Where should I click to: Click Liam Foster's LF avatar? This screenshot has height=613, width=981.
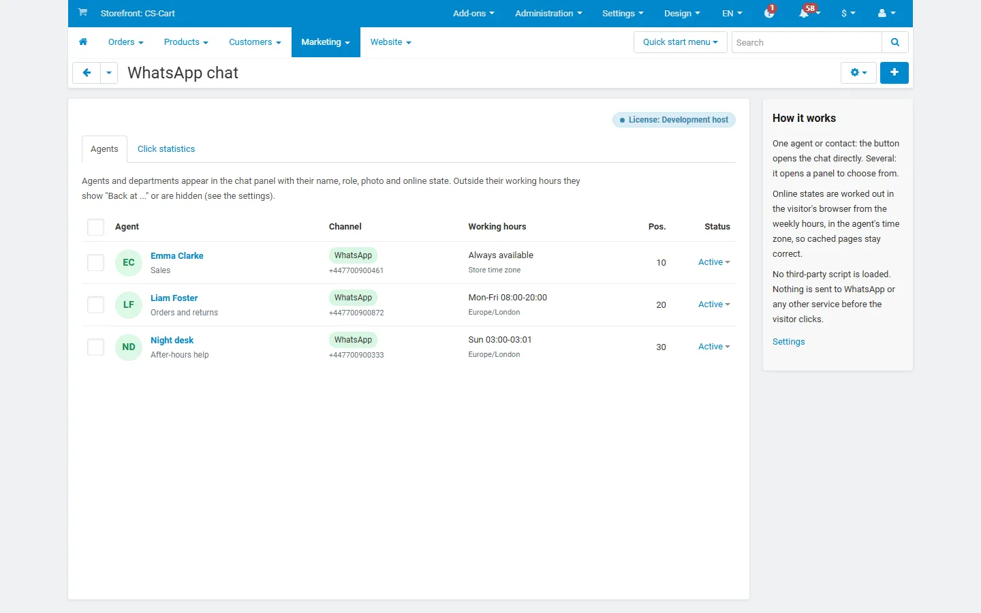pyautogui.click(x=129, y=305)
